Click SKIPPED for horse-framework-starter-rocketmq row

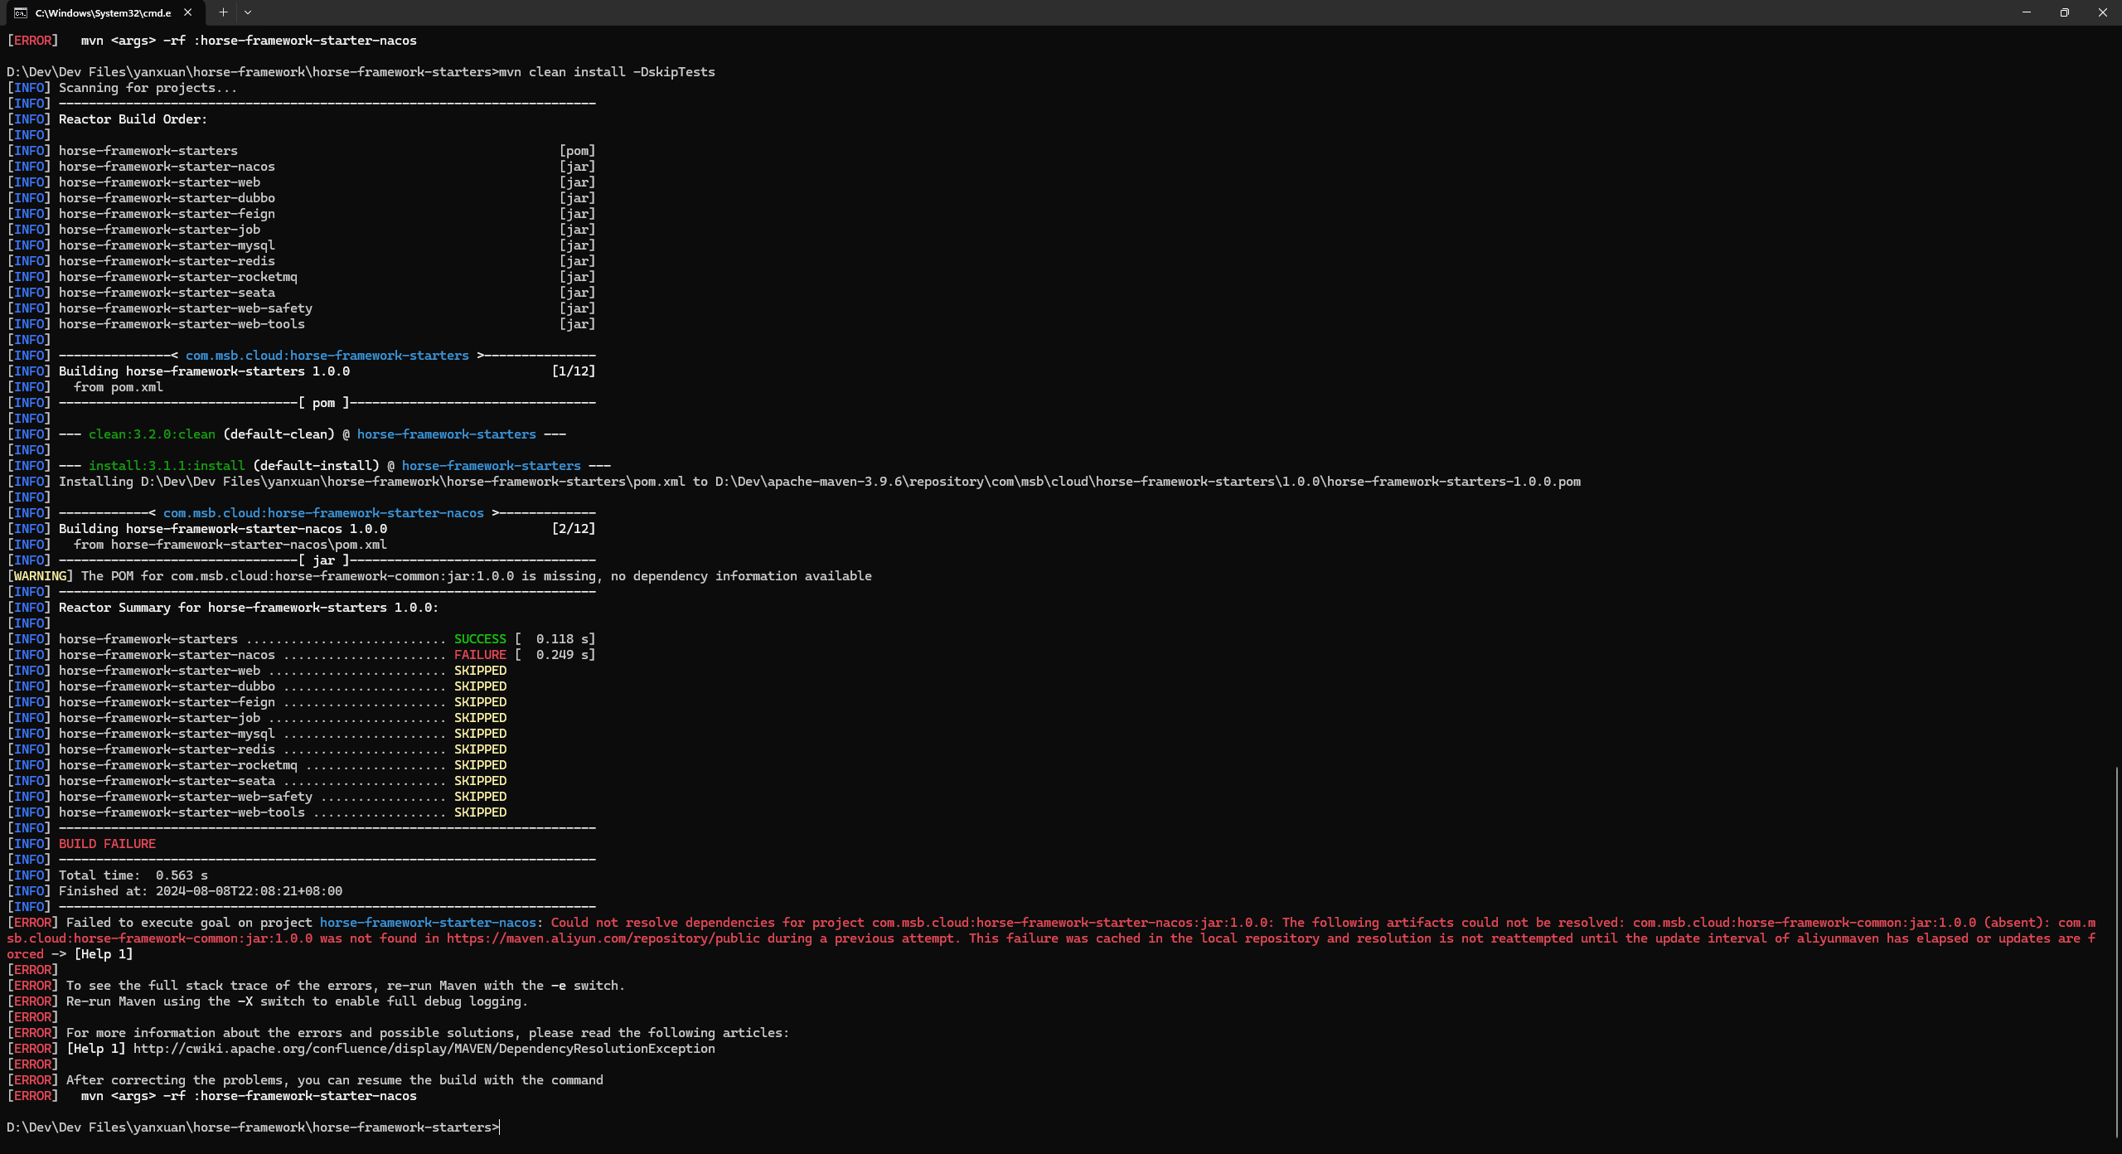[x=480, y=765]
